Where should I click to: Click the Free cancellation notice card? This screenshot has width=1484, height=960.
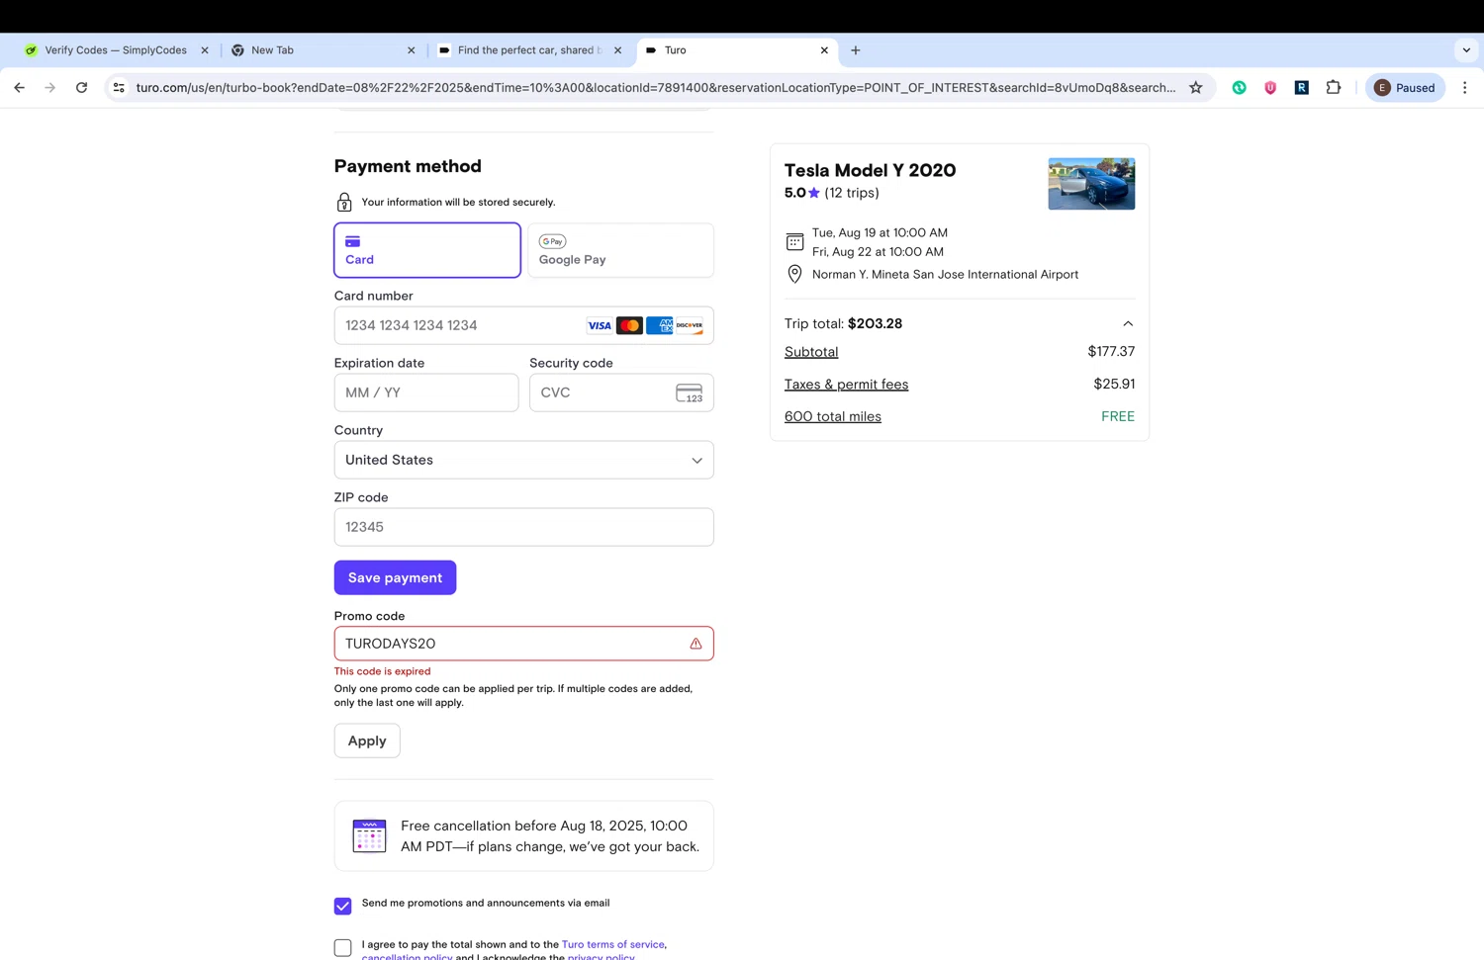[523, 836]
